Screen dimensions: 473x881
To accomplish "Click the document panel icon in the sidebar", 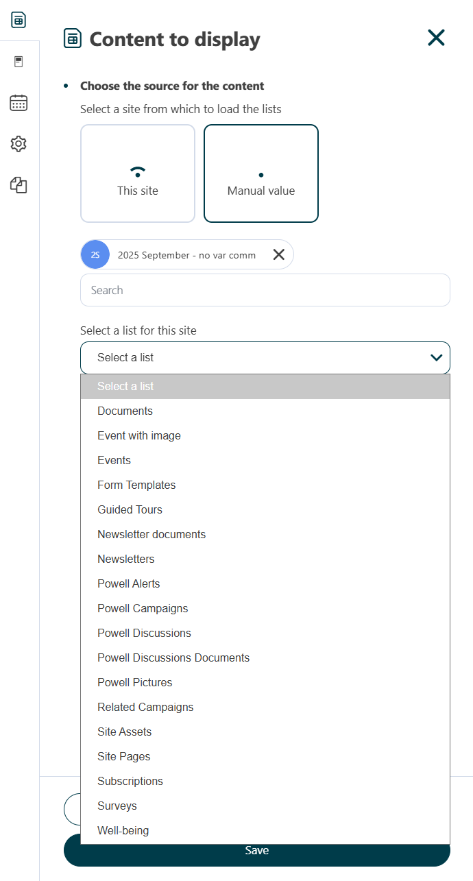I will pos(19,61).
